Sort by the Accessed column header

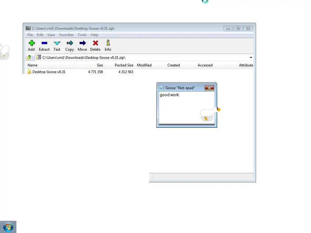[211, 65]
